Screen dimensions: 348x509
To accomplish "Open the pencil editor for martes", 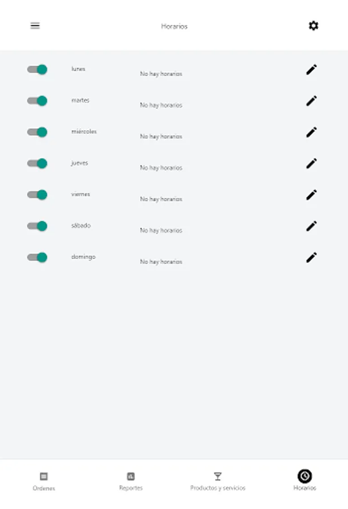I will [311, 101].
